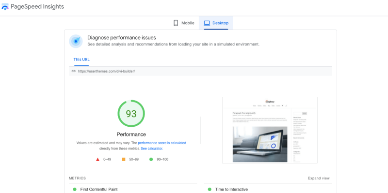Screen dimensions: 388x193
Task: Click the green dot beside Time to Interactive
Action: click(x=210, y=189)
